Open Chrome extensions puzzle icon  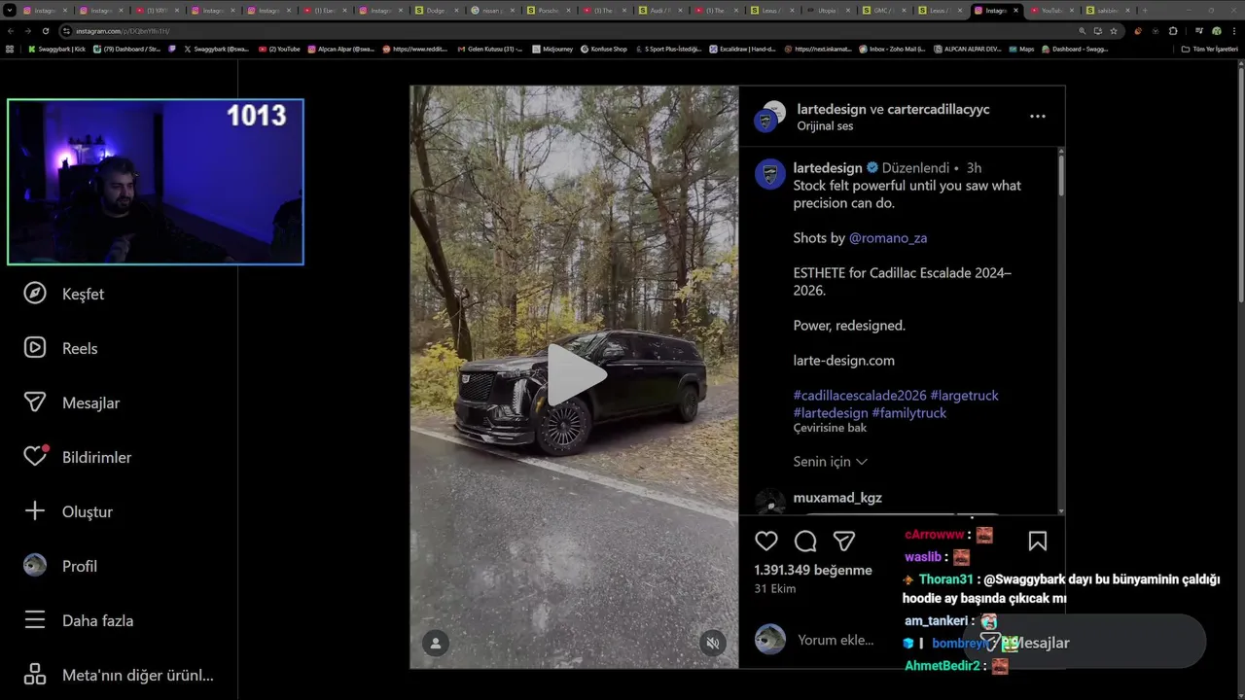[1173, 31]
